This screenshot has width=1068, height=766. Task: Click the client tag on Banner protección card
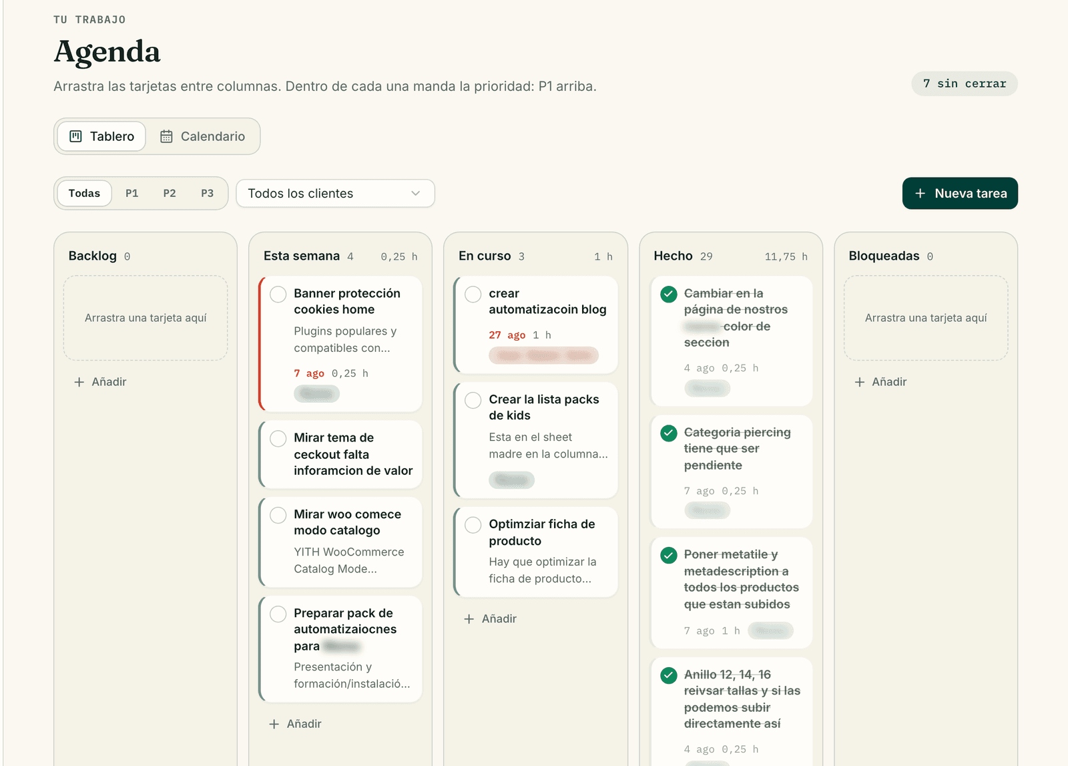316,394
